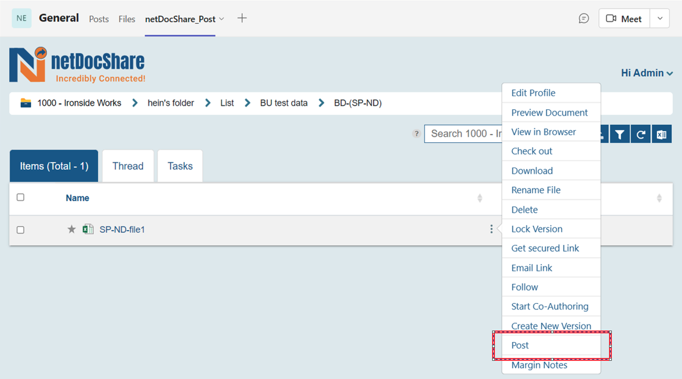Select Download from the context menu
Image resolution: width=682 pixels, height=379 pixels.
click(551, 171)
